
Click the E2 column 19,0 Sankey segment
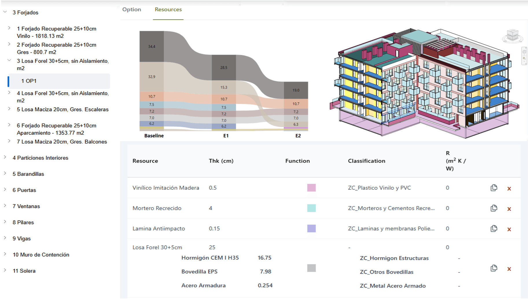[296, 90]
